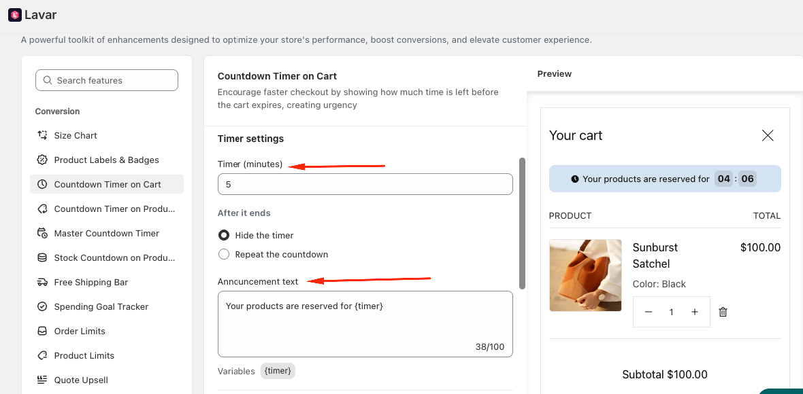The image size is (803, 394).
Task: Click the Sunburst Satchel product name
Action: pyautogui.click(x=655, y=255)
